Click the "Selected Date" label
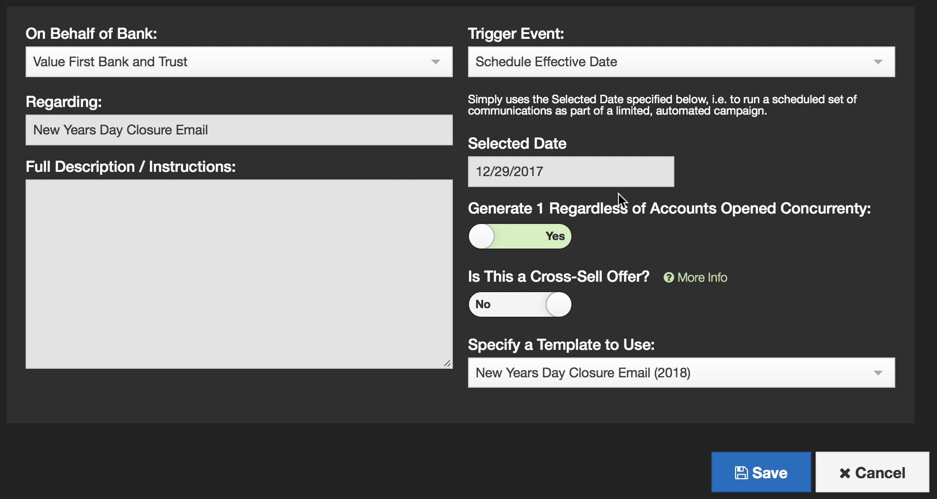The image size is (937, 499). pyautogui.click(x=517, y=143)
